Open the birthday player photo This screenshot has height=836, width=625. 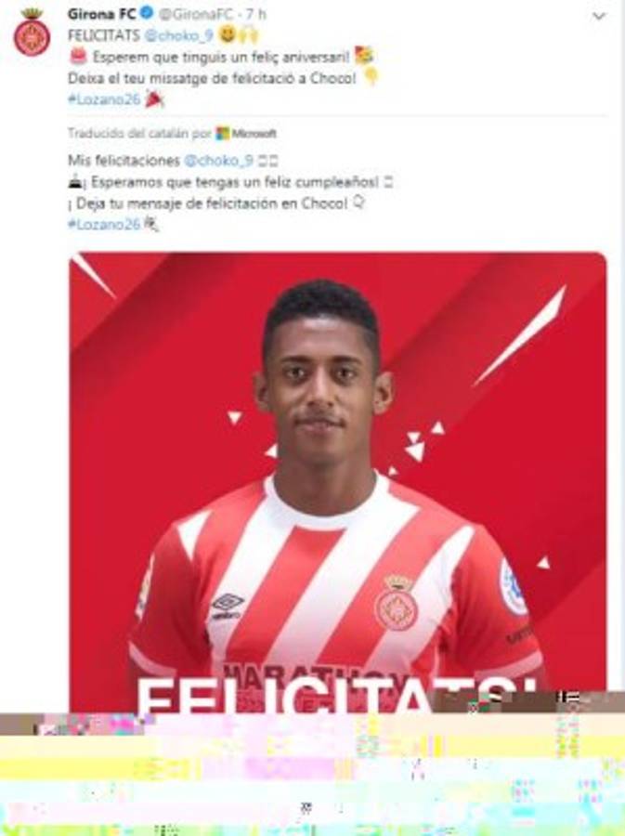click(x=338, y=482)
